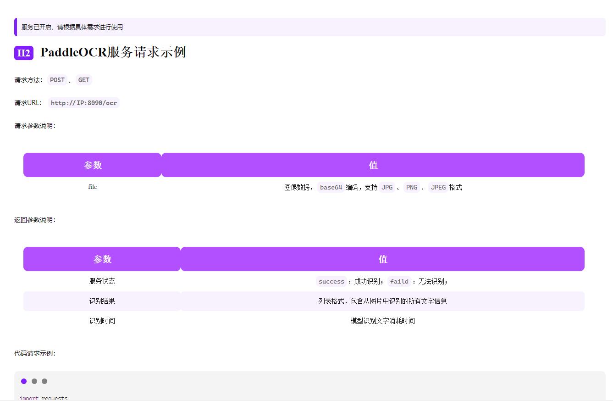Click the 值 header of the request table
The image size is (613, 401).
pyautogui.click(x=373, y=165)
